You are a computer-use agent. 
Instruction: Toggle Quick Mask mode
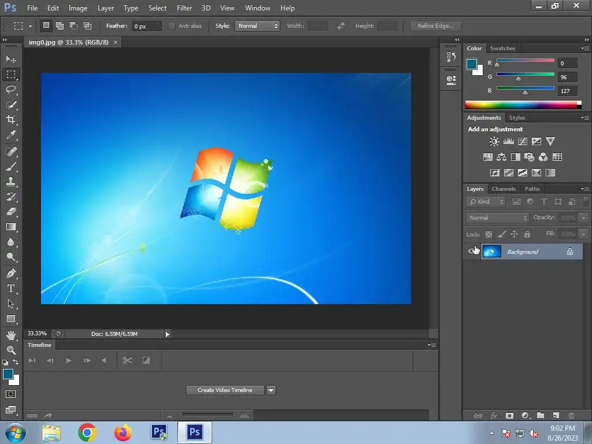(x=10, y=394)
